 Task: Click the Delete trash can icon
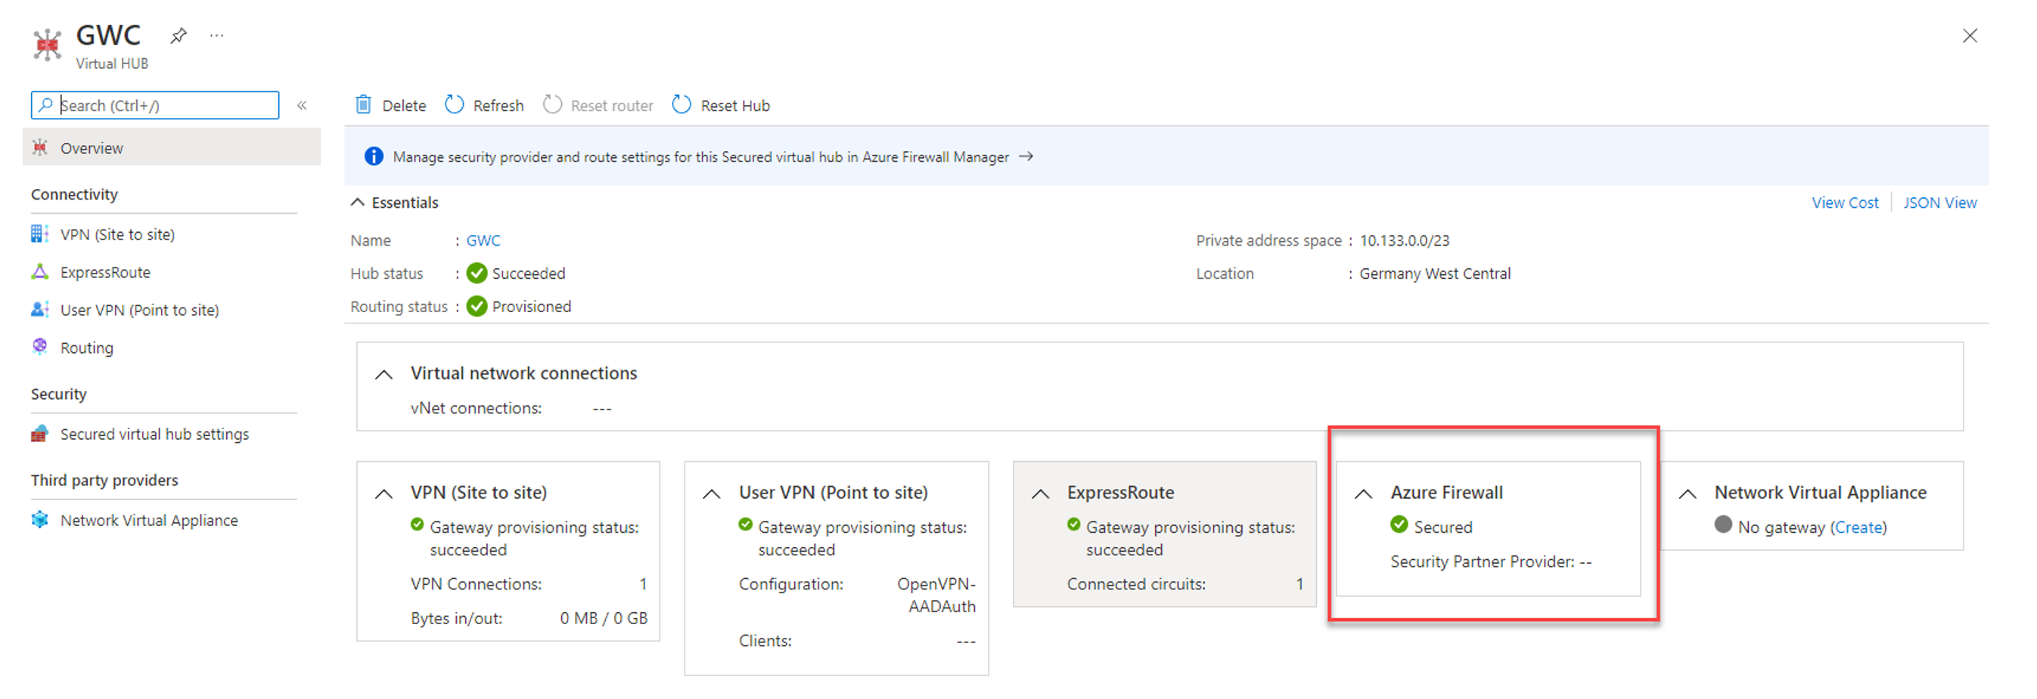coord(363,105)
